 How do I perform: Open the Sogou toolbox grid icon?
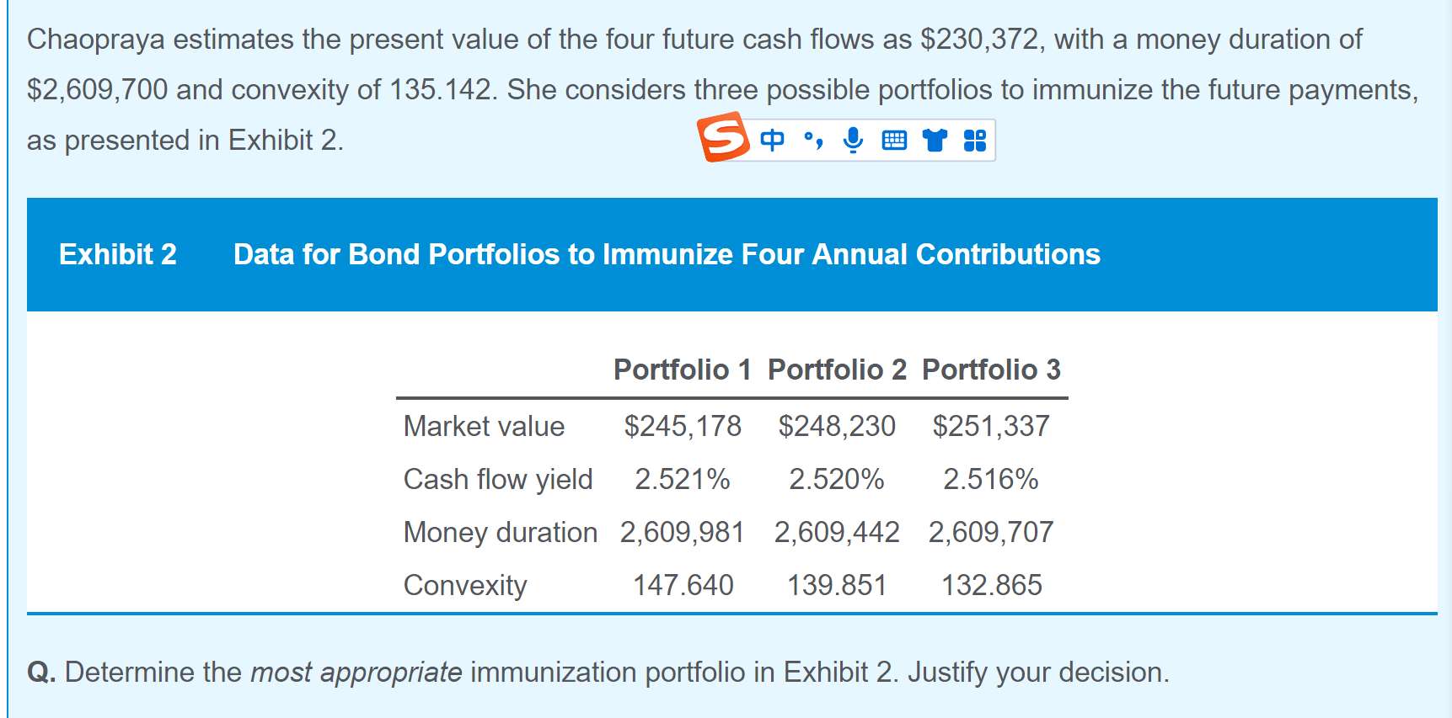974,141
